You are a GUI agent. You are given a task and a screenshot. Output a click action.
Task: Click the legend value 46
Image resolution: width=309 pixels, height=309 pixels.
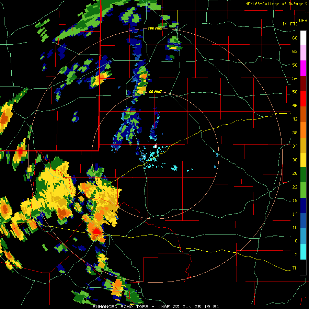(x=295, y=106)
